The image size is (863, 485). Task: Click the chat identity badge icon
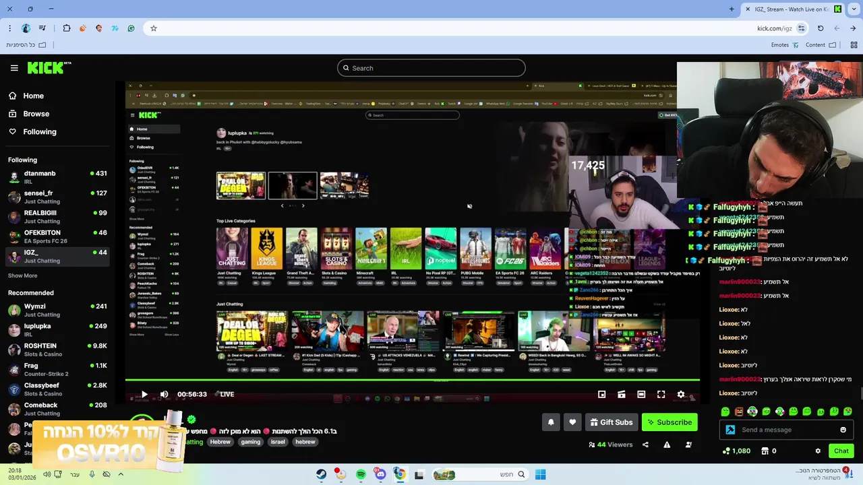730,430
